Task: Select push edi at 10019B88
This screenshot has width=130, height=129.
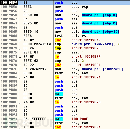Action: click(x=66, y=82)
